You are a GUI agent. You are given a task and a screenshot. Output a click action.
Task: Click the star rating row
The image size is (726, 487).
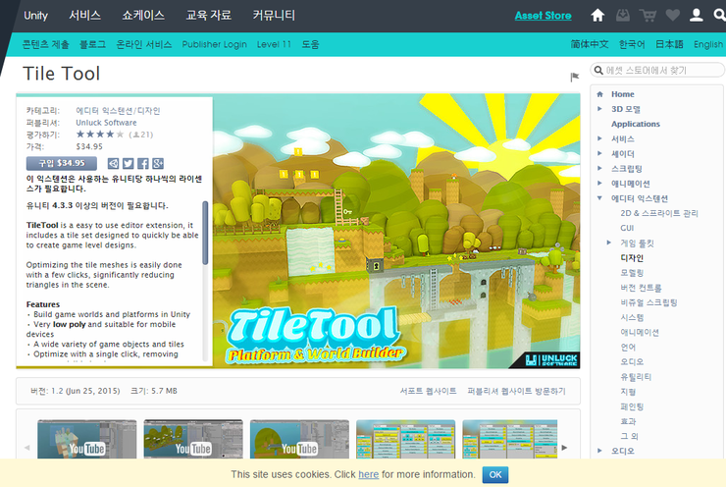tap(100, 135)
